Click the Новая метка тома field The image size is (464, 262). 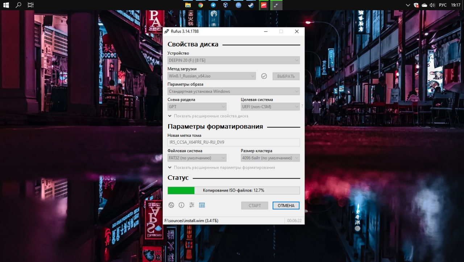pyautogui.click(x=233, y=142)
